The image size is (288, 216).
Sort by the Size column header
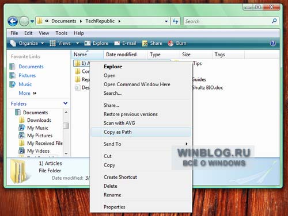196,55
